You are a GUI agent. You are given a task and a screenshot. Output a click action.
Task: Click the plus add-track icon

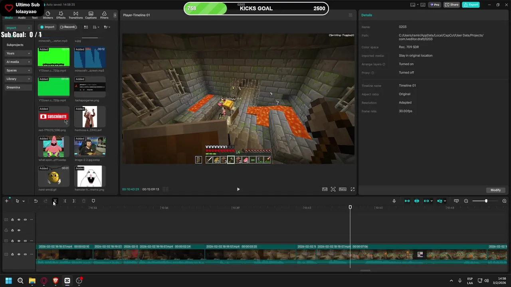pyautogui.click(x=6, y=201)
